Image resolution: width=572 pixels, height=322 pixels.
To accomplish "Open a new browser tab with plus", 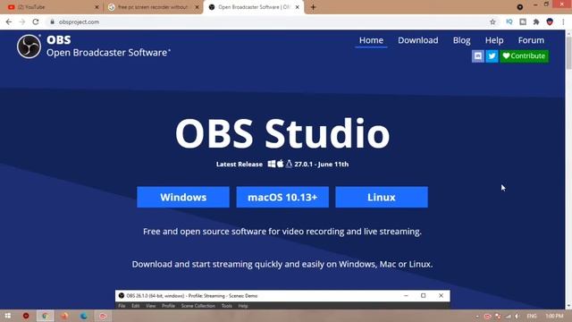I will 314,7.
